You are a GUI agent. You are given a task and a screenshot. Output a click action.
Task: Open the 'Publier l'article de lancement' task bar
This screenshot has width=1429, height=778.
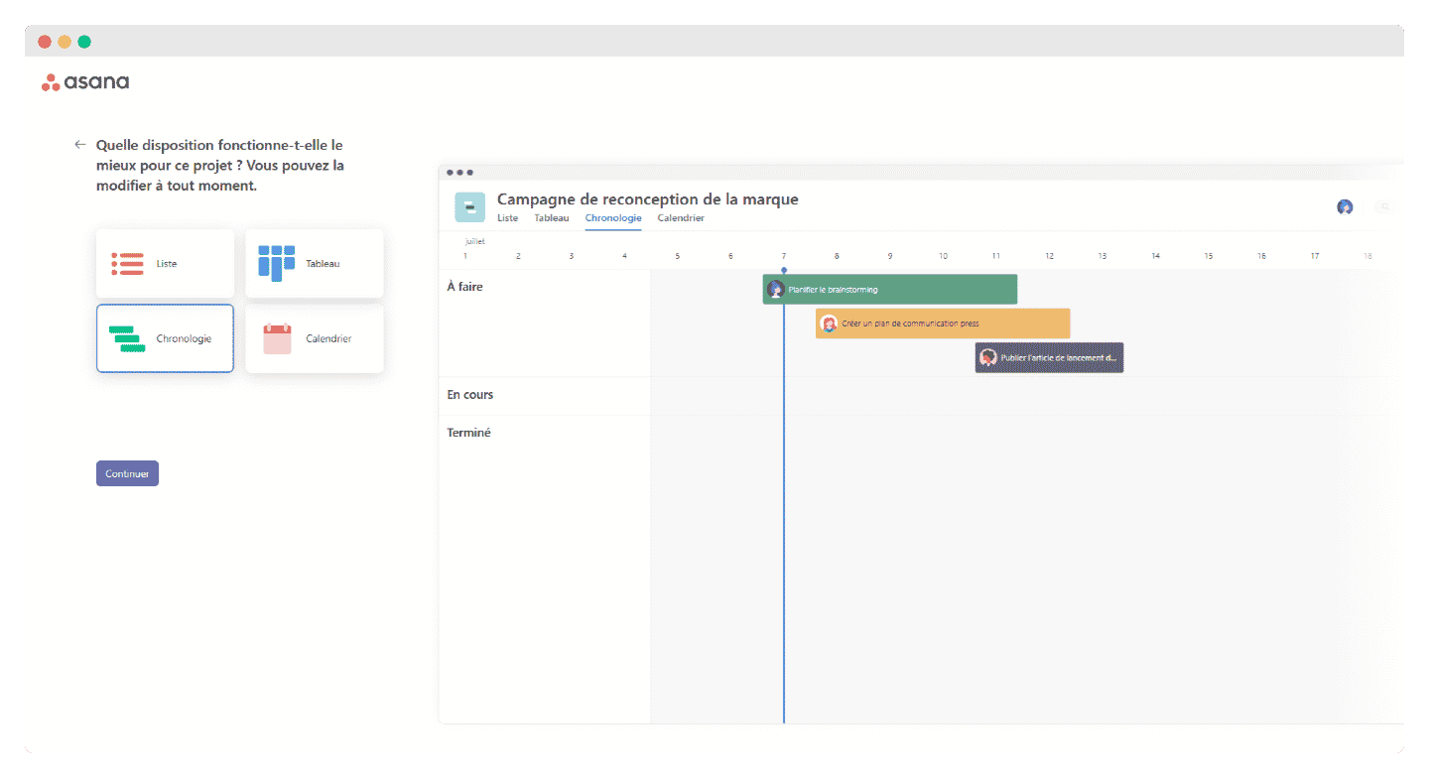[1049, 357]
